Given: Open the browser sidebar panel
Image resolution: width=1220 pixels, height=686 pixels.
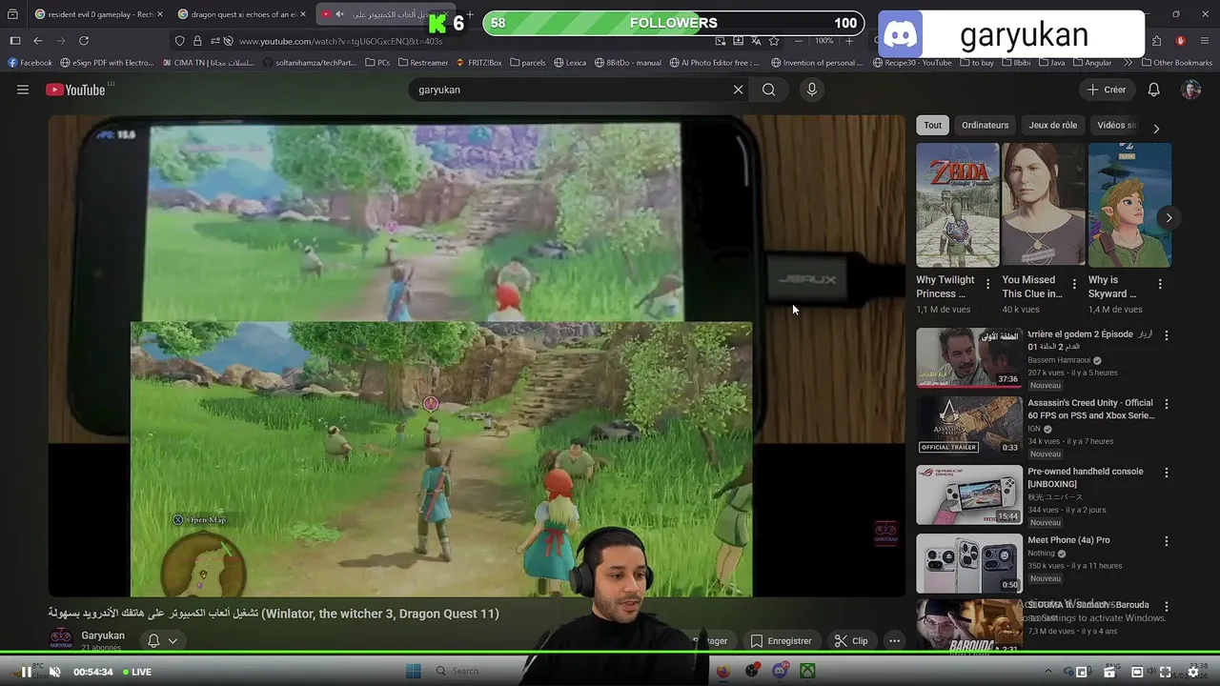Looking at the screenshot, I should [14, 41].
